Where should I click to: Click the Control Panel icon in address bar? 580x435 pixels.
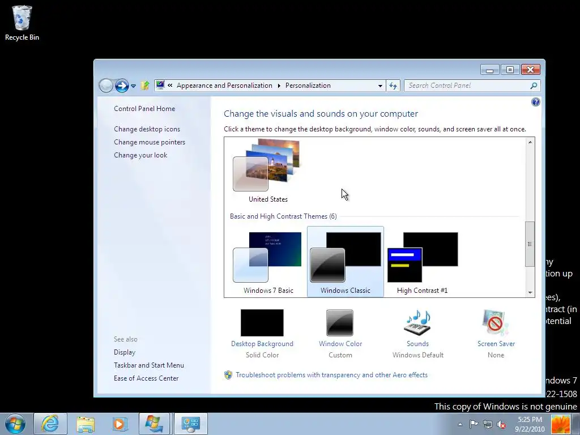pos(160,85)
